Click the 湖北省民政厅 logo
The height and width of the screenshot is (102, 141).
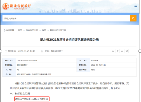tap(17, 6)
